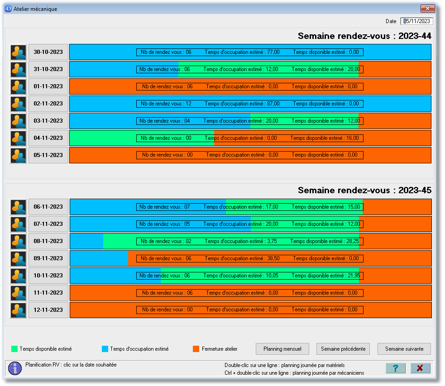The height and width of the screenshot is (386, 445).
Task: Click the 10-11-2023 bar with occupation 10,05
Action: click(251, 276)
